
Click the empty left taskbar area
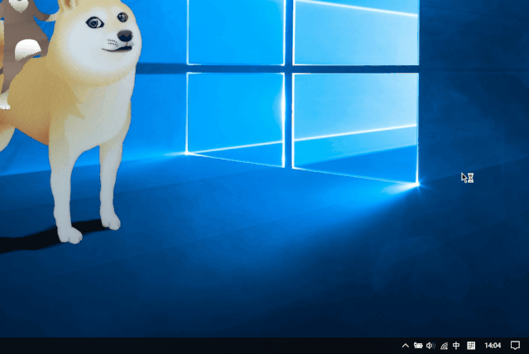point(166,346)
